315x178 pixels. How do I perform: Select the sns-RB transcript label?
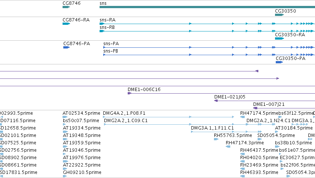107,27
